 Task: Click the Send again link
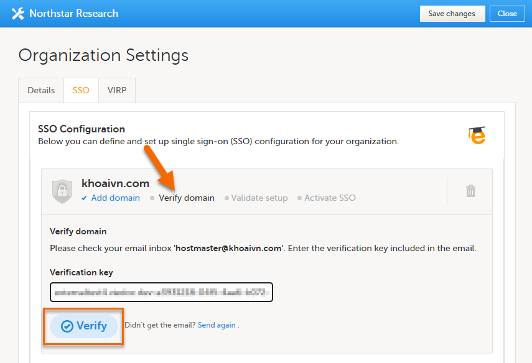(x=217, y=325)
